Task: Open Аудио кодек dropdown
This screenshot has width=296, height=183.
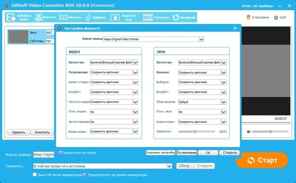Action: pos(223,122)
